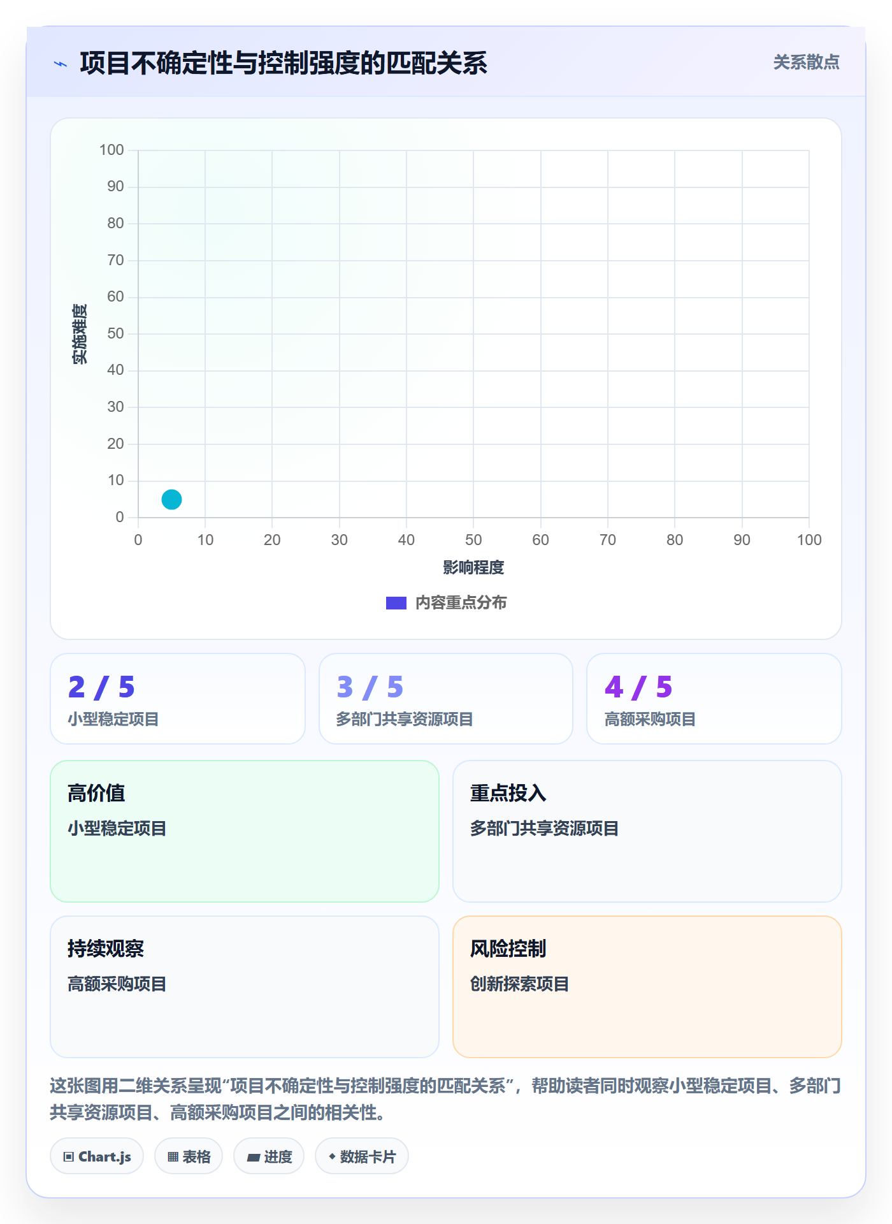Click the Chart.js tag
892x1224 pixels.
(x=97, y=1156)
